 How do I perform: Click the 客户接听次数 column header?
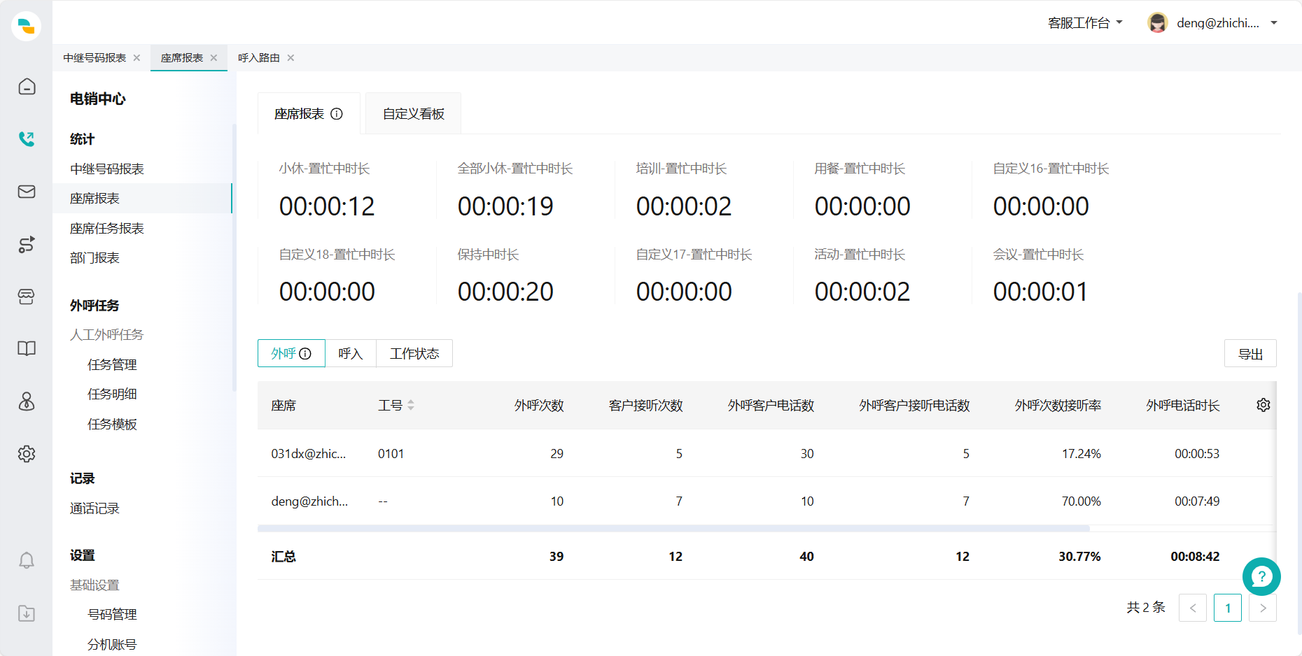[645, 406]
